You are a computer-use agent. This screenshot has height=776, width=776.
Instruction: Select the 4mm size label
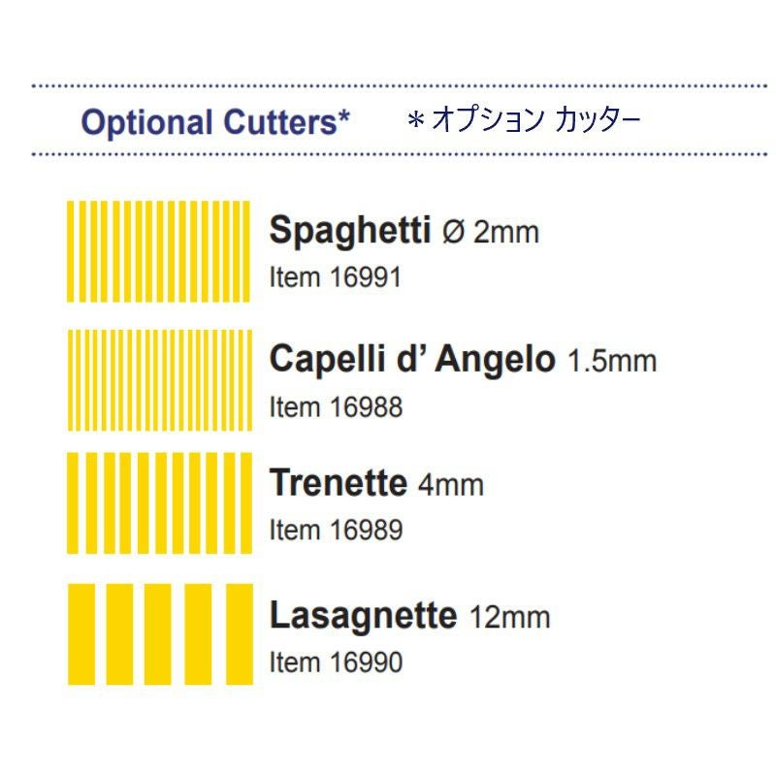450,484
